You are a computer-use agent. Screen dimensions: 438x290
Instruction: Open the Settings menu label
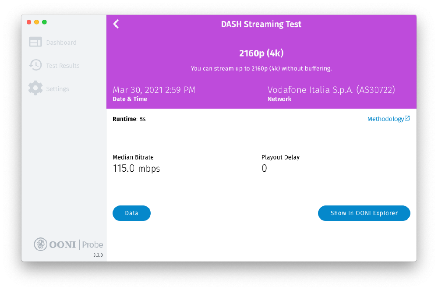57,89
